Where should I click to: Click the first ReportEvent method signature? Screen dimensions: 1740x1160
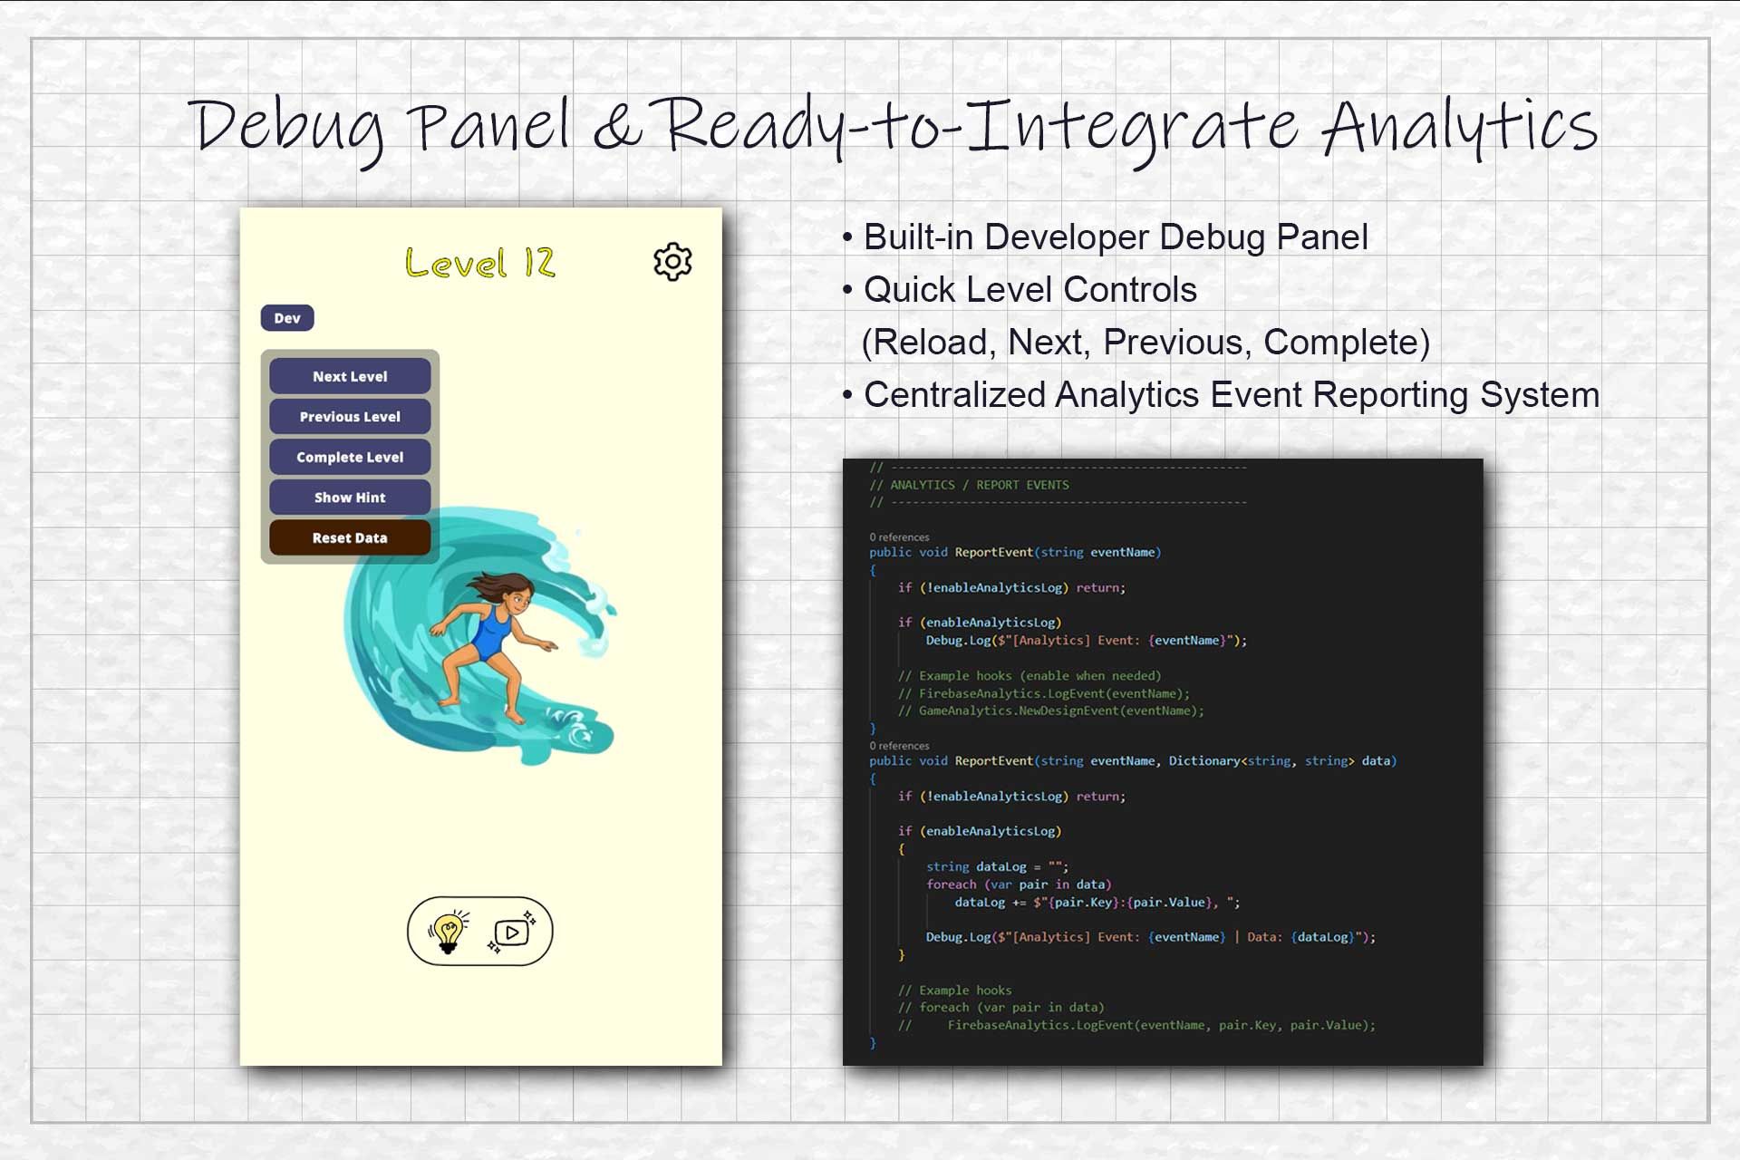(1014, 552)
